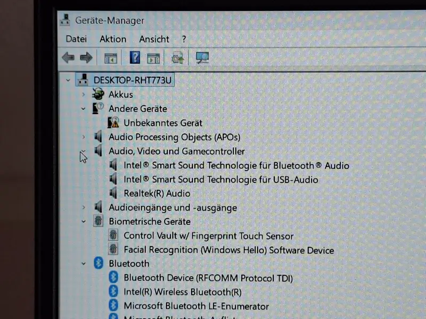Image resolution: width=426 pixels, height=319 pixels.
Task: Open Help via blue question mark icon
Action: 135,57
